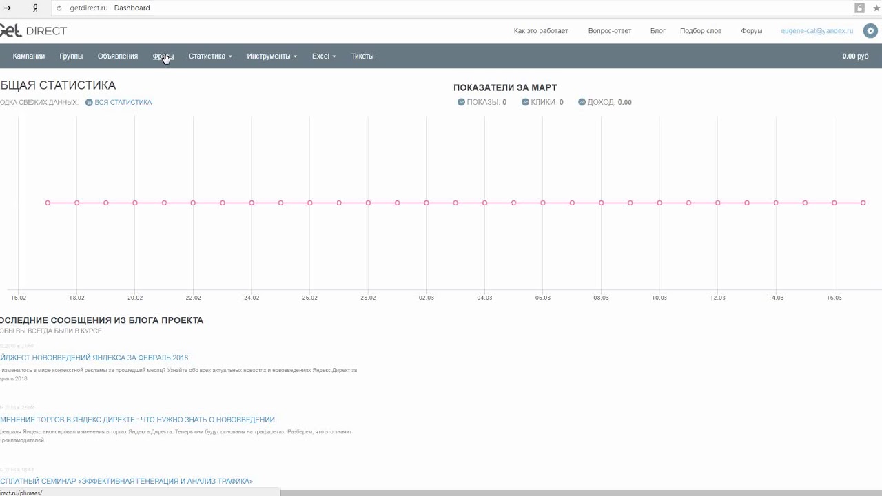Click the lock icon in address bar
This screenshot has height=496, width=882.
point(859,8)
